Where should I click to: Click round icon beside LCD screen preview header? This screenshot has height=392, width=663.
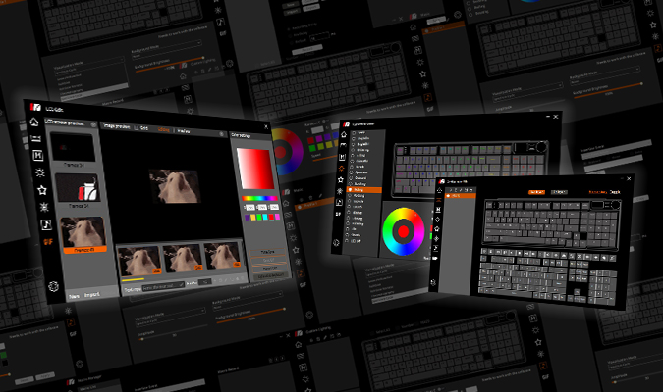click(x=93, y=124)
